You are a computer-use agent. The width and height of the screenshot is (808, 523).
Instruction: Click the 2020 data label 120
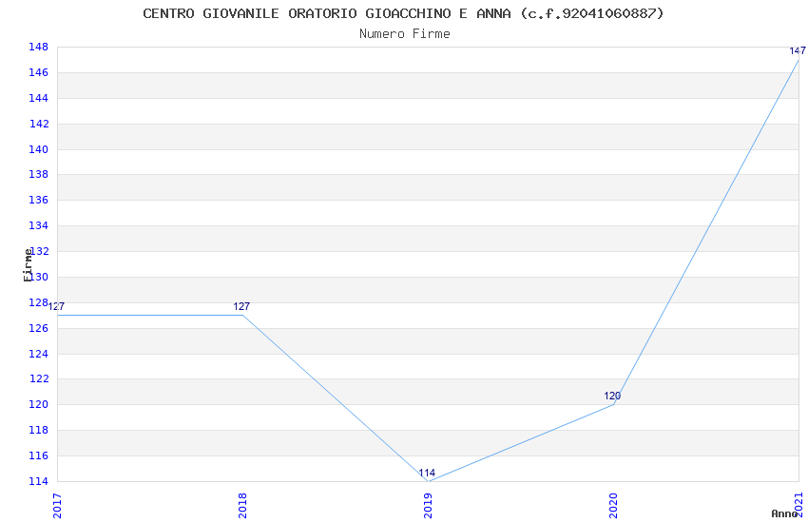(612, 396)
